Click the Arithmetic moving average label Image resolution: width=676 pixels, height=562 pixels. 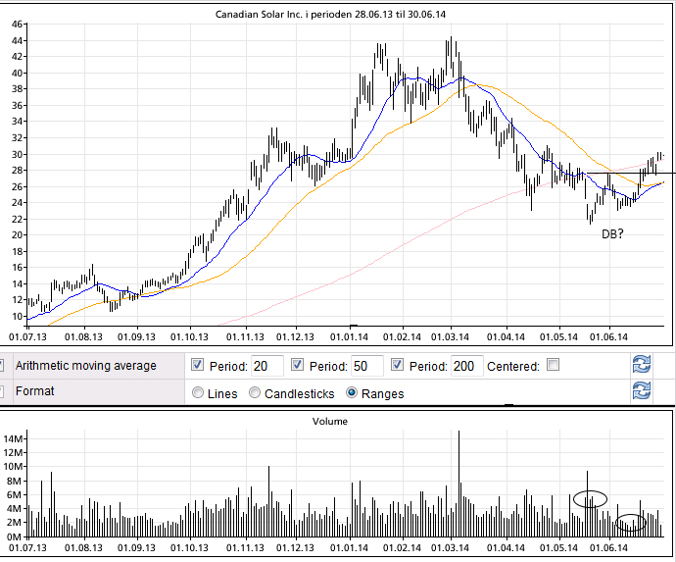pos(85,366)
